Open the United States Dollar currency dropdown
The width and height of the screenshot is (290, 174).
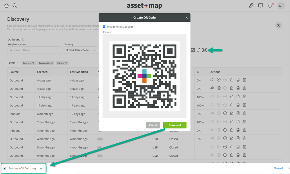click(80, 50)
